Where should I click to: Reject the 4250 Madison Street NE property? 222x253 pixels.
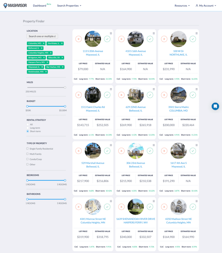tap(164, 207)
